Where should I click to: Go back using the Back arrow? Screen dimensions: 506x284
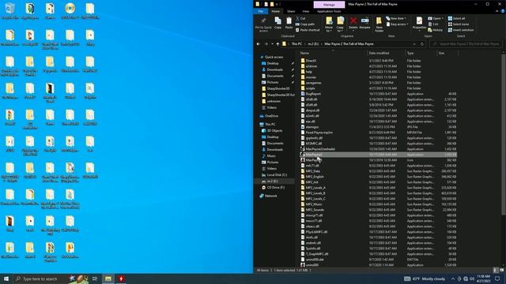(259, 44)
